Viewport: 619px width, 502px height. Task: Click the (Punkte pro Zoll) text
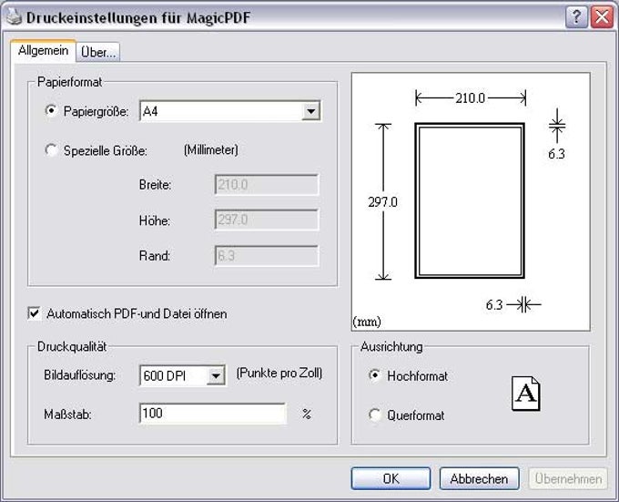pos(279,374)
